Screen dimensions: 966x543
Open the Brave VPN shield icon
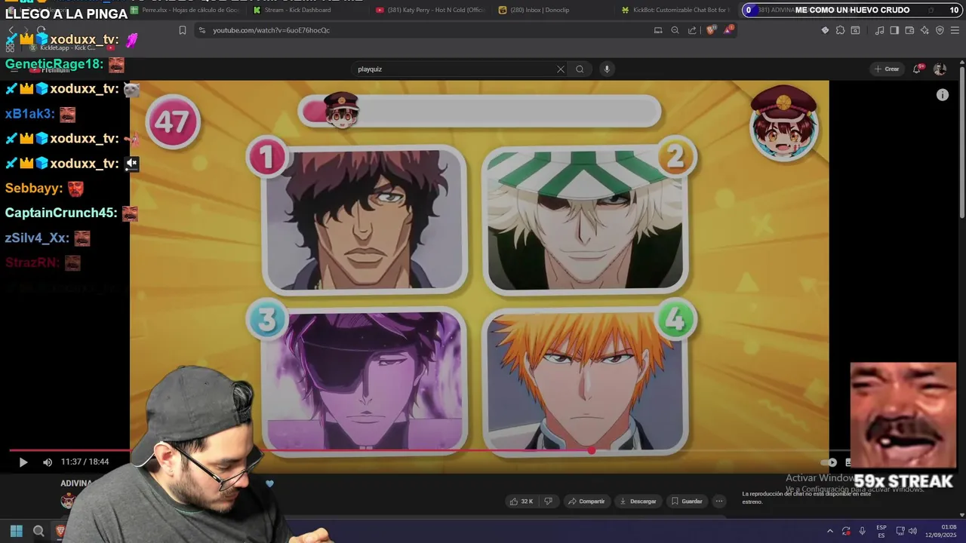tap(940, 30)
